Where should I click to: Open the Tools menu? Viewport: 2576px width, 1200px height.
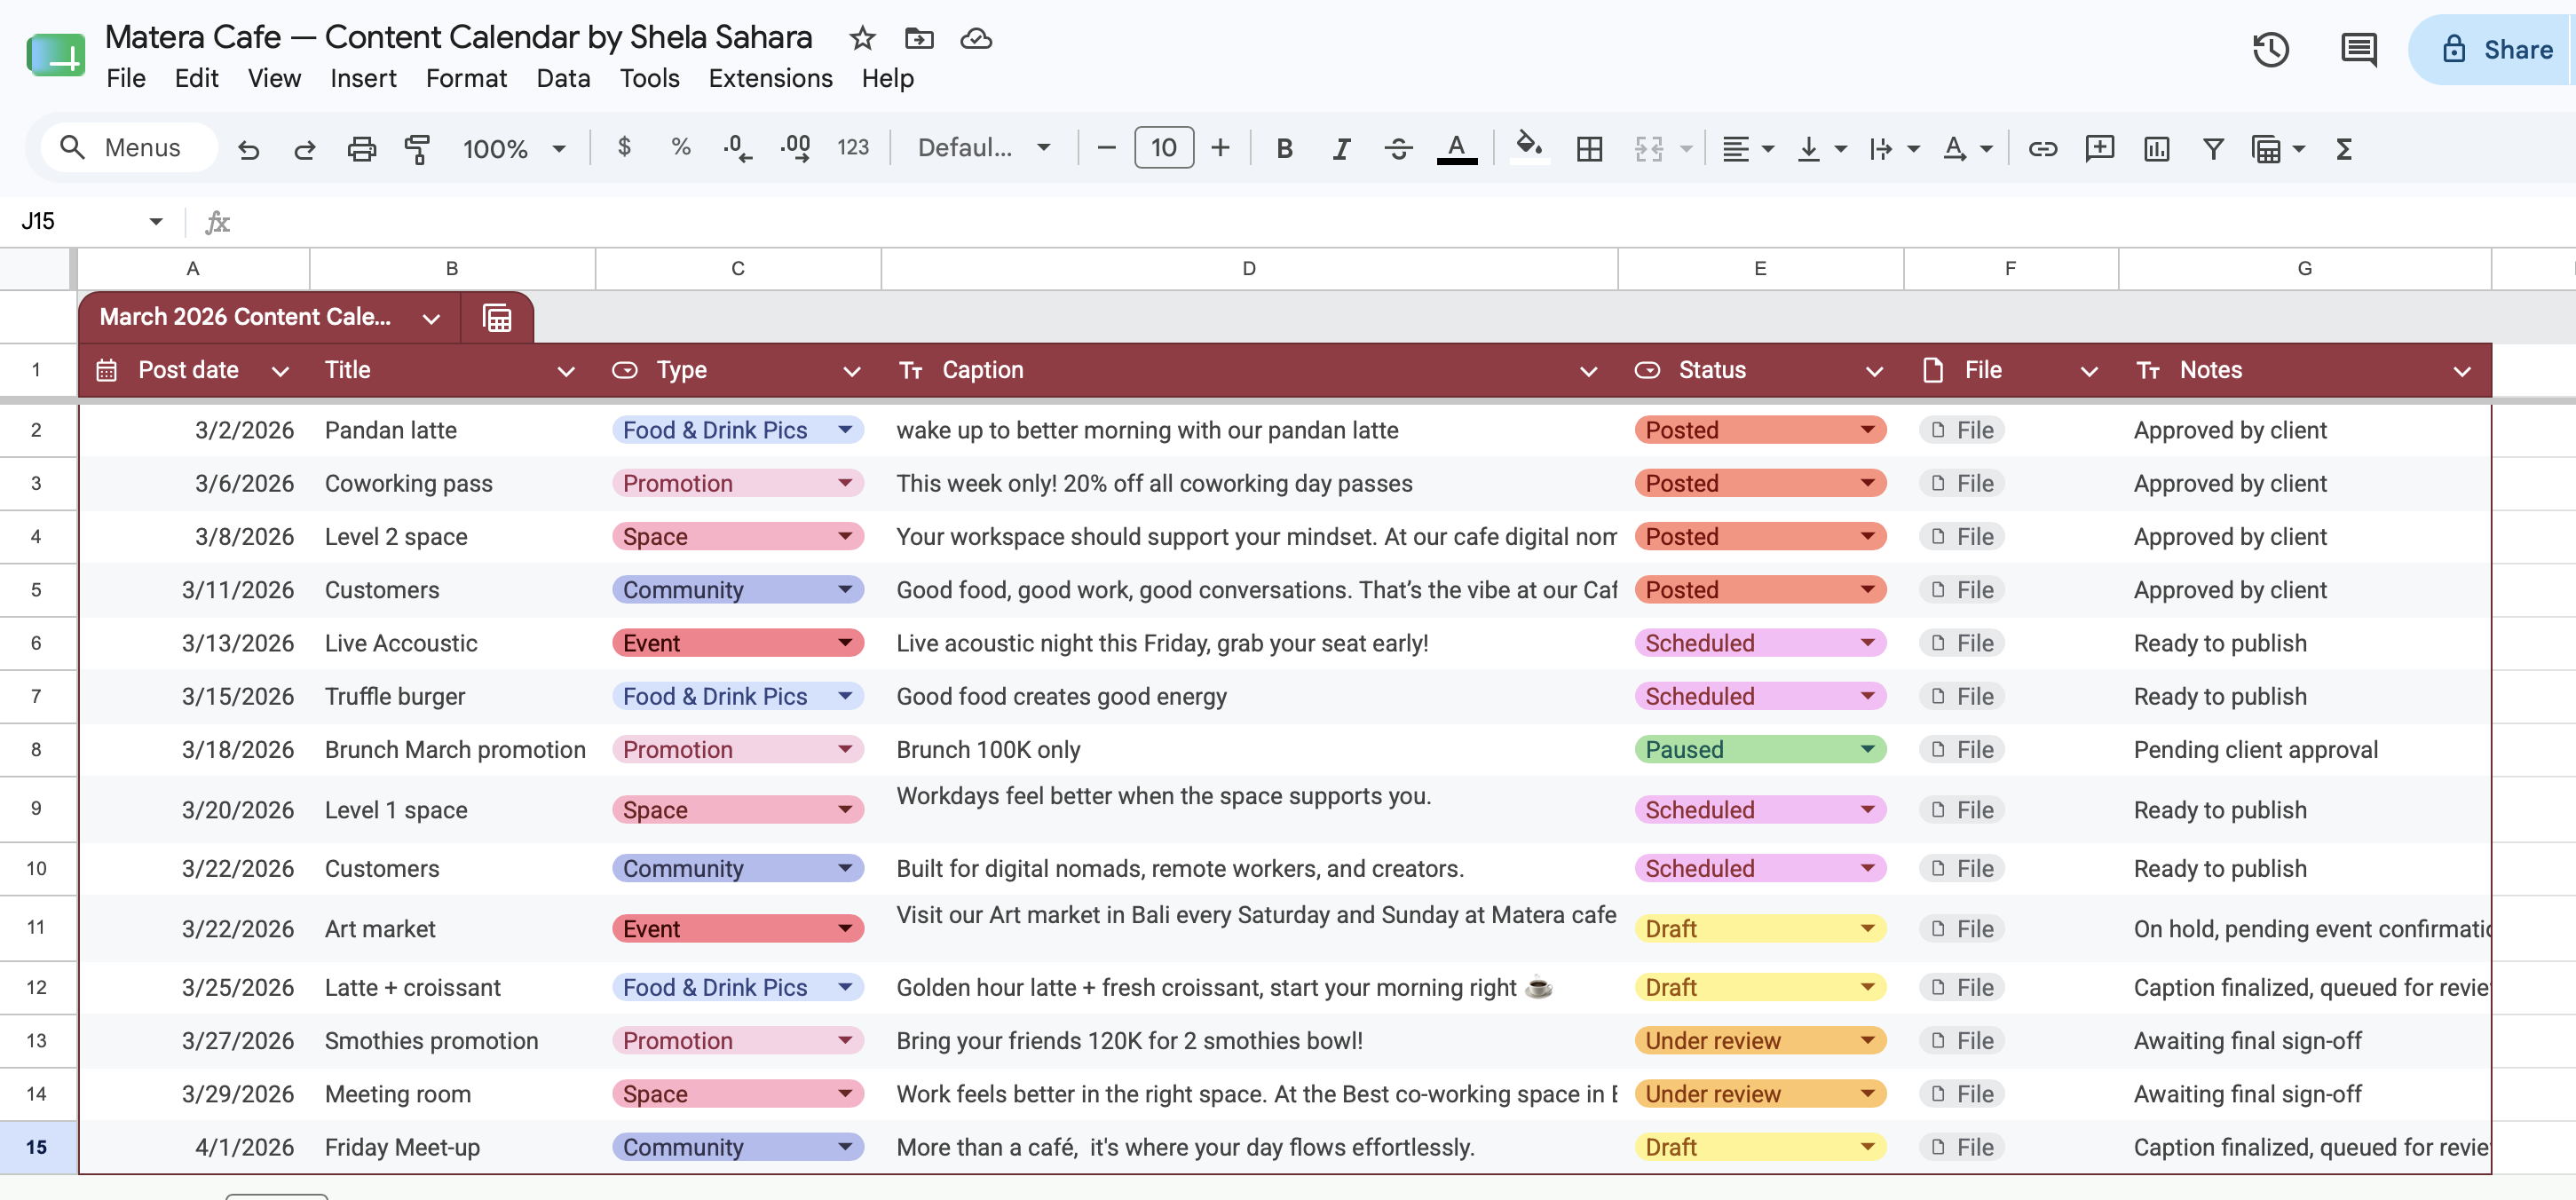tap(649, 78)
